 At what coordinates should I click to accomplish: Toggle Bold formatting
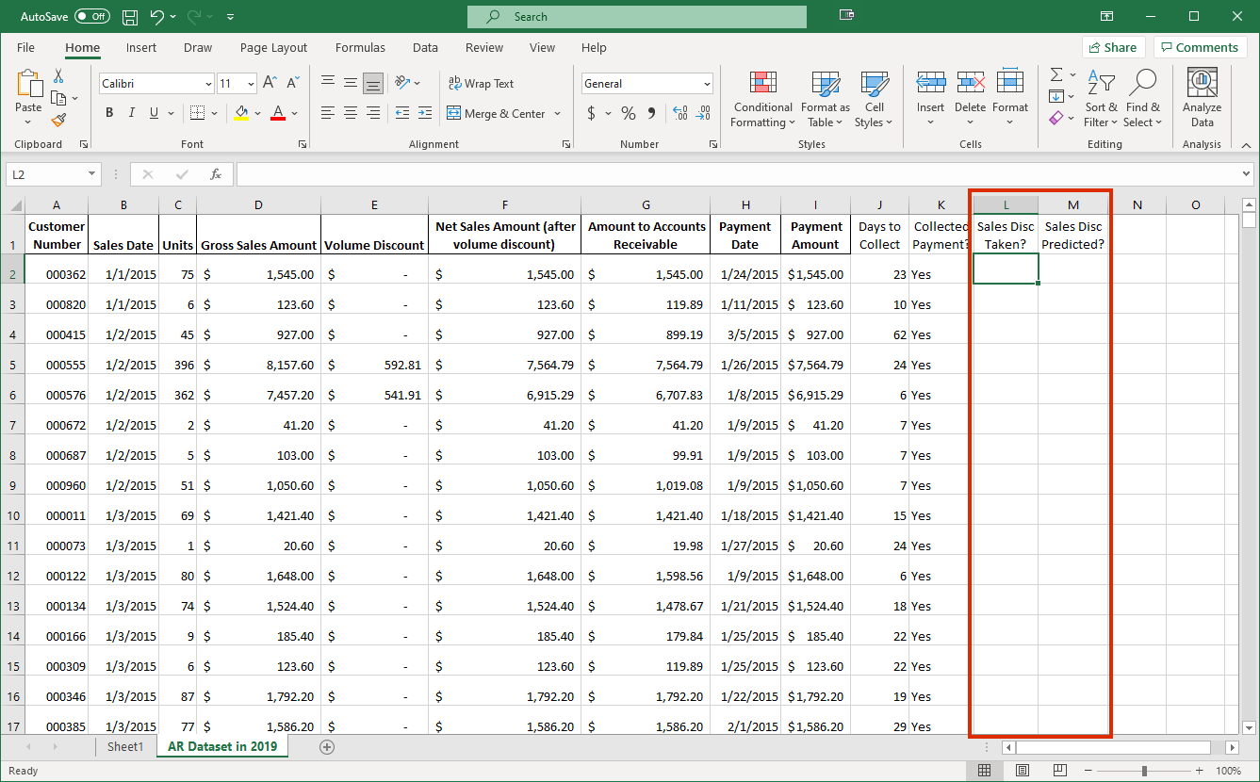tap(109, 113)
